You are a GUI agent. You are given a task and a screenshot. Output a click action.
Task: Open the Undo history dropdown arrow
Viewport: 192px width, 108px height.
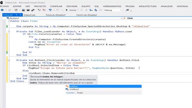[x=54, y=10]
